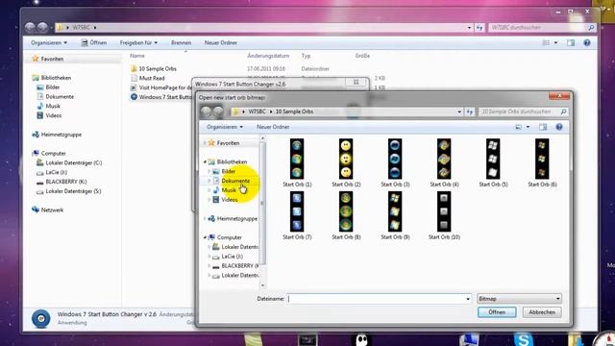Refresh the dialog's folder address bar
615x346 pixels.
point(470,111)
